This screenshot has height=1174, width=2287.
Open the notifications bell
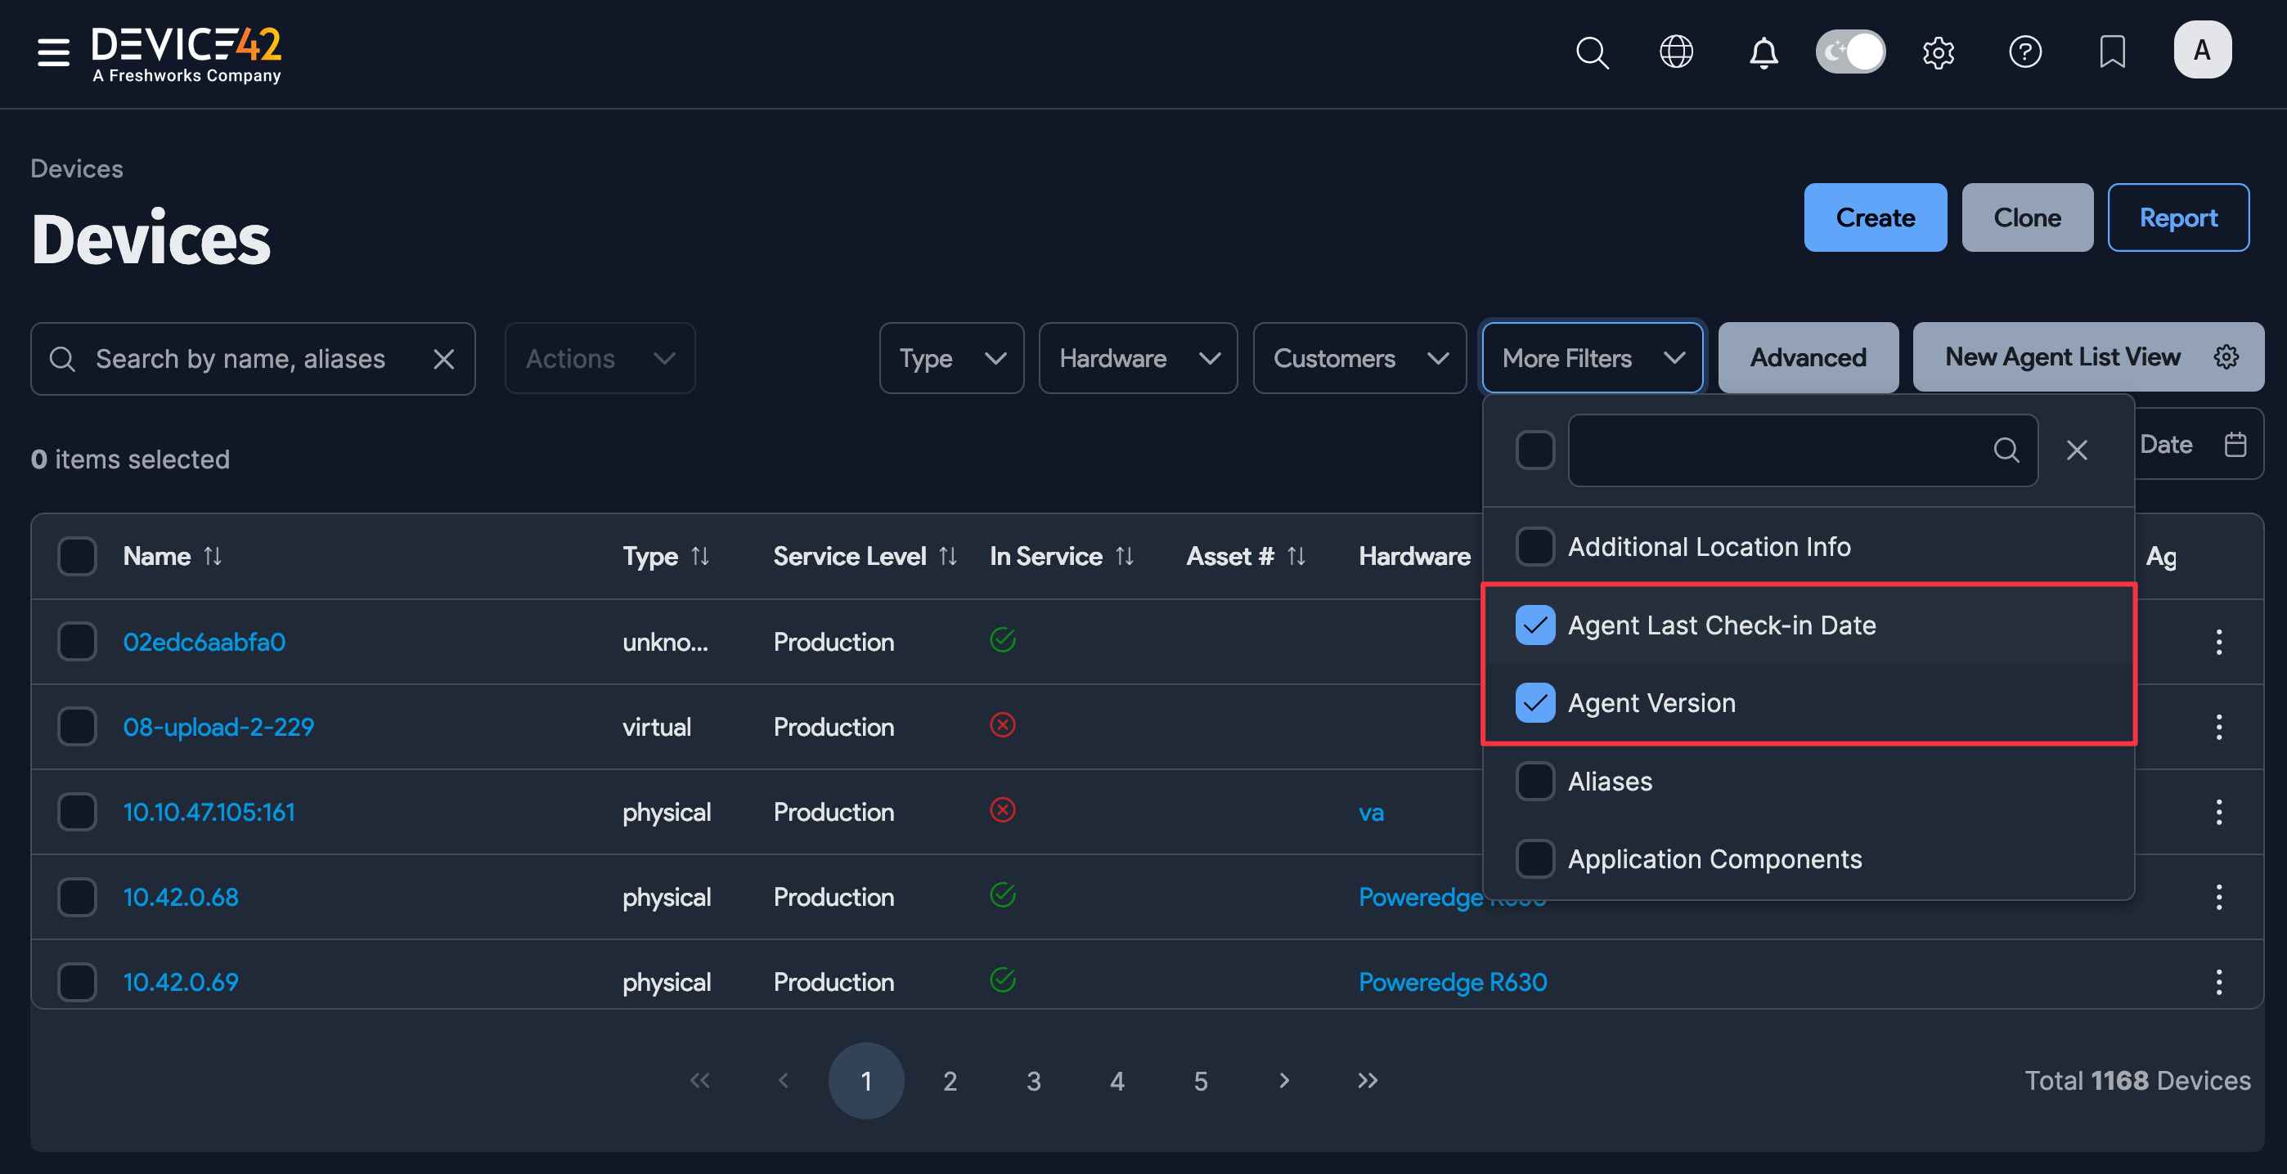point(1764,52)
